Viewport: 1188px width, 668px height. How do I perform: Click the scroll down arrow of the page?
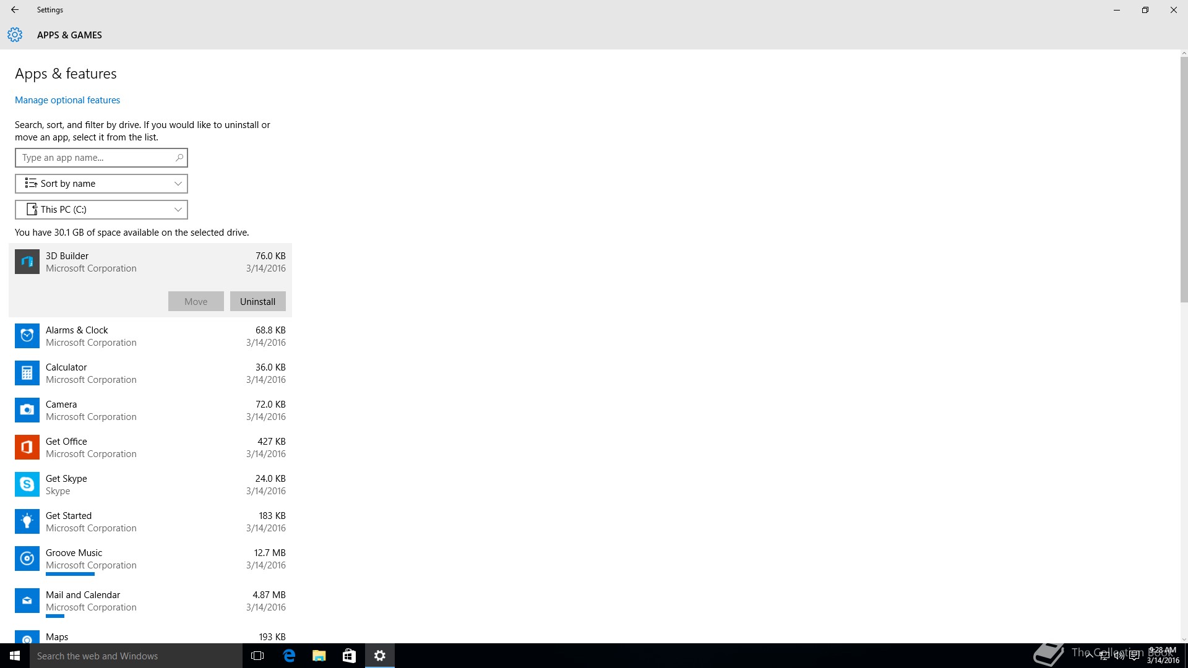[1184, 640]
